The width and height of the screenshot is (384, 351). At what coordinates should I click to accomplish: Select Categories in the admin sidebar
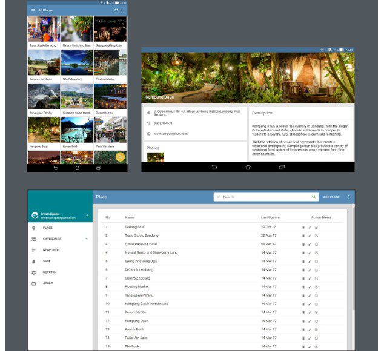(60, 239)
